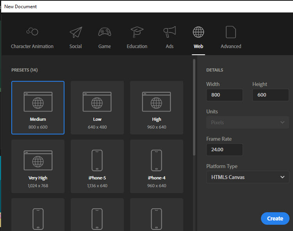Select the Very High 1,024 x 768 preset

click(x=38, y=166)
